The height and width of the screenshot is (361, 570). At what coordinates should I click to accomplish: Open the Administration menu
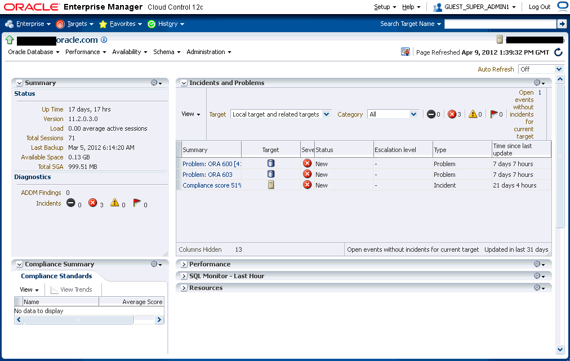[209, 52]
